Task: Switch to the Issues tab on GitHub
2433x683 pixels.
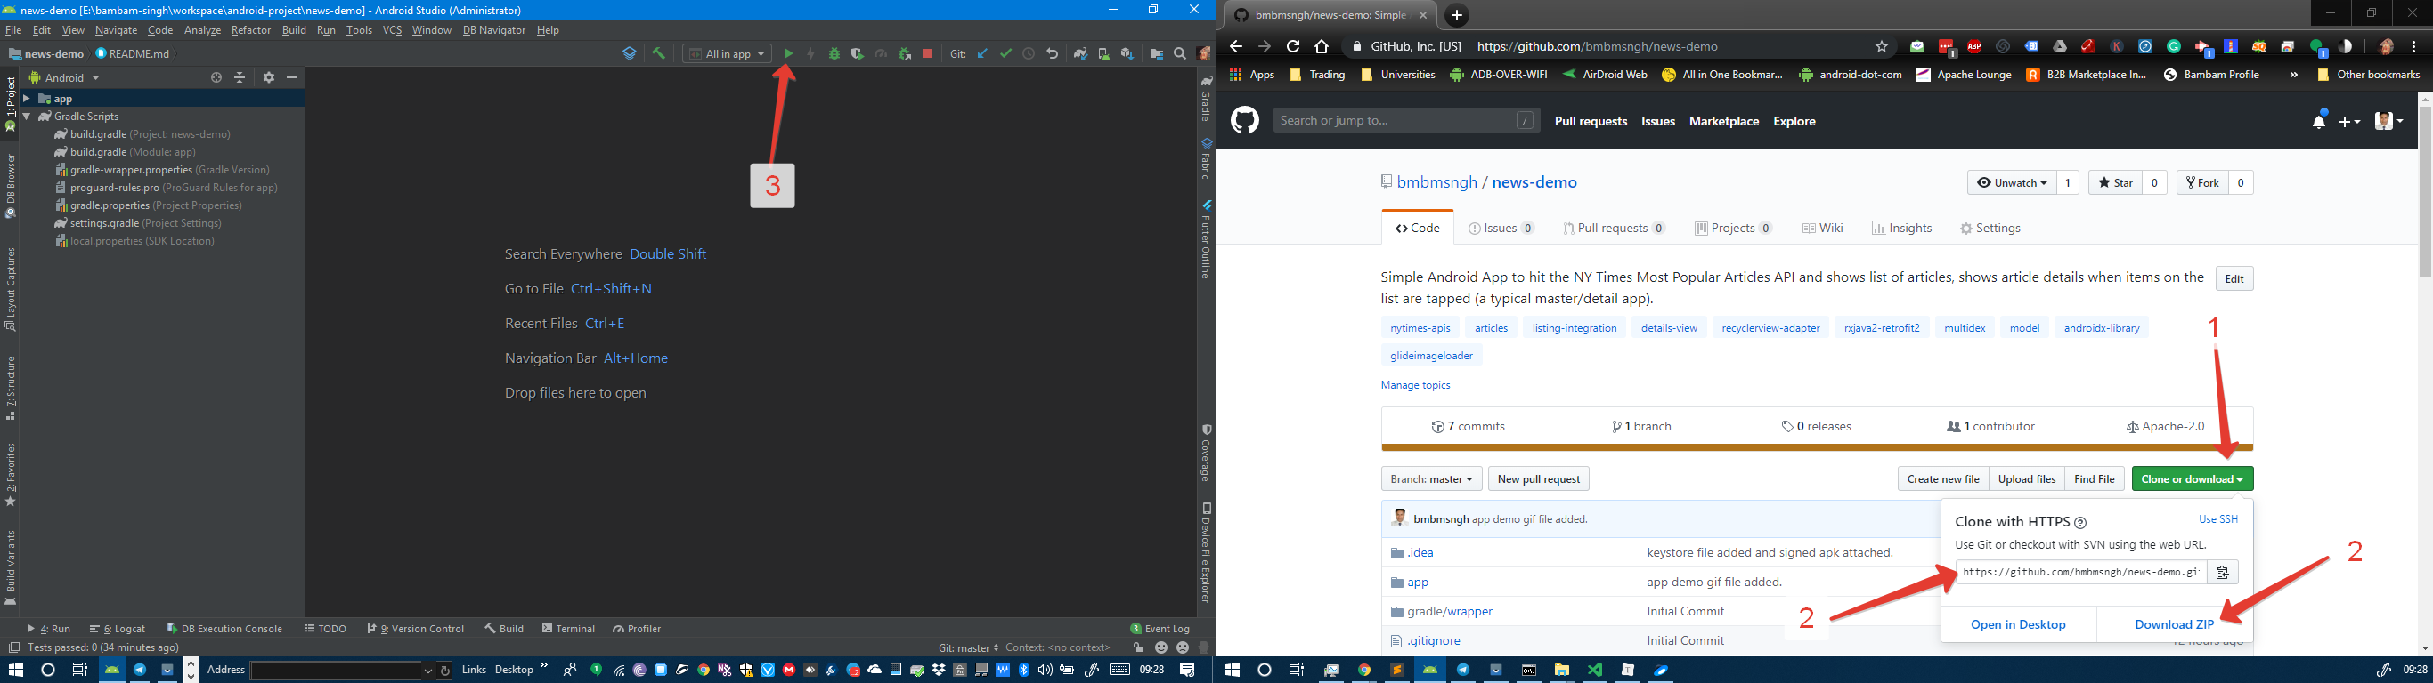Action: [x=1501, y=229]
